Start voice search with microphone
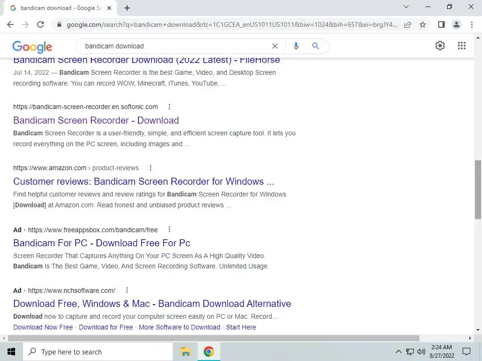Screen dimensions: 482x361 tap(296, 46)
